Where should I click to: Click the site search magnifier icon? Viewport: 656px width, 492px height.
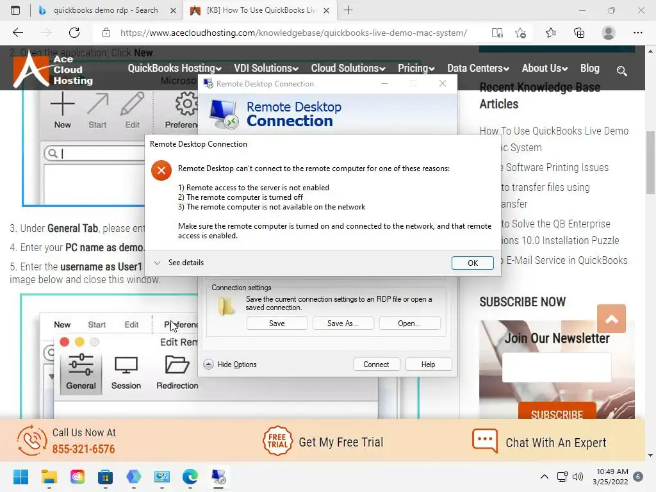(621, 71)
